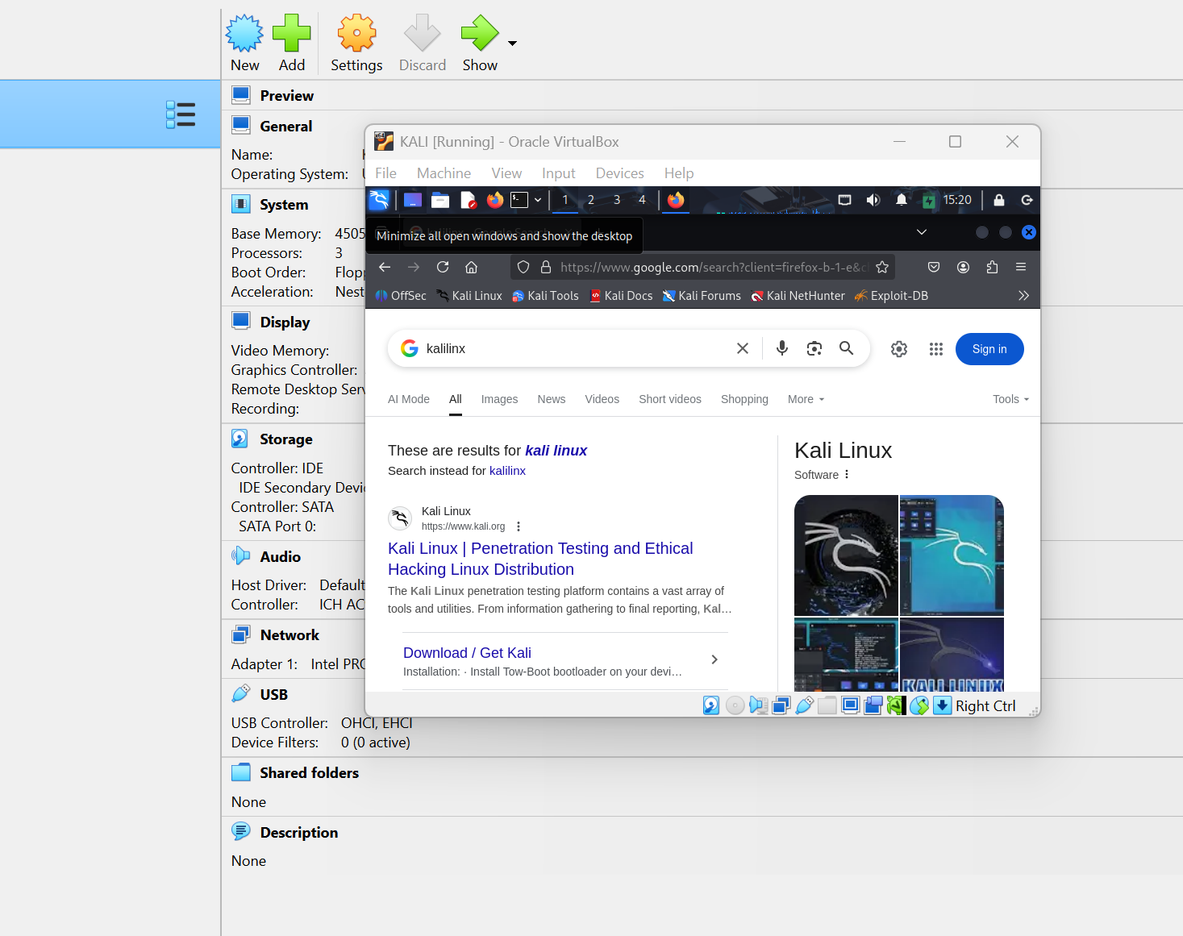Click the Firefox home button
This screenshot has width=1183, height=936.
click(472, 267)
